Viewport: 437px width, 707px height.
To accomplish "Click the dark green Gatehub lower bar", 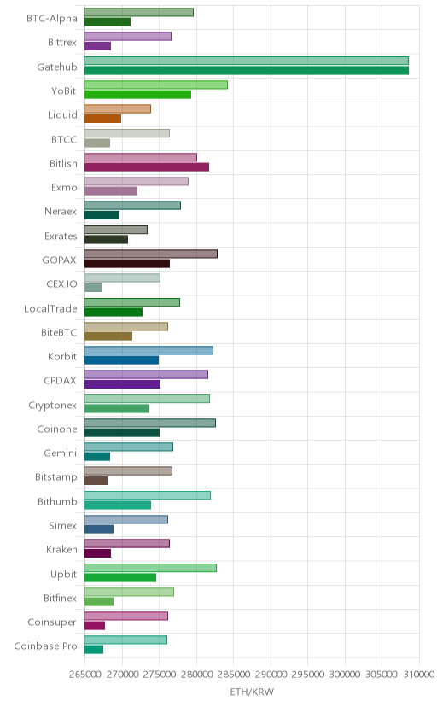I will coord(247,71).
